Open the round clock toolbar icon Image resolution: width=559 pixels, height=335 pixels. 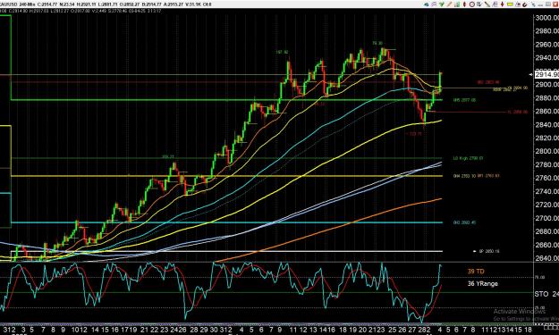tap(472, 4)
